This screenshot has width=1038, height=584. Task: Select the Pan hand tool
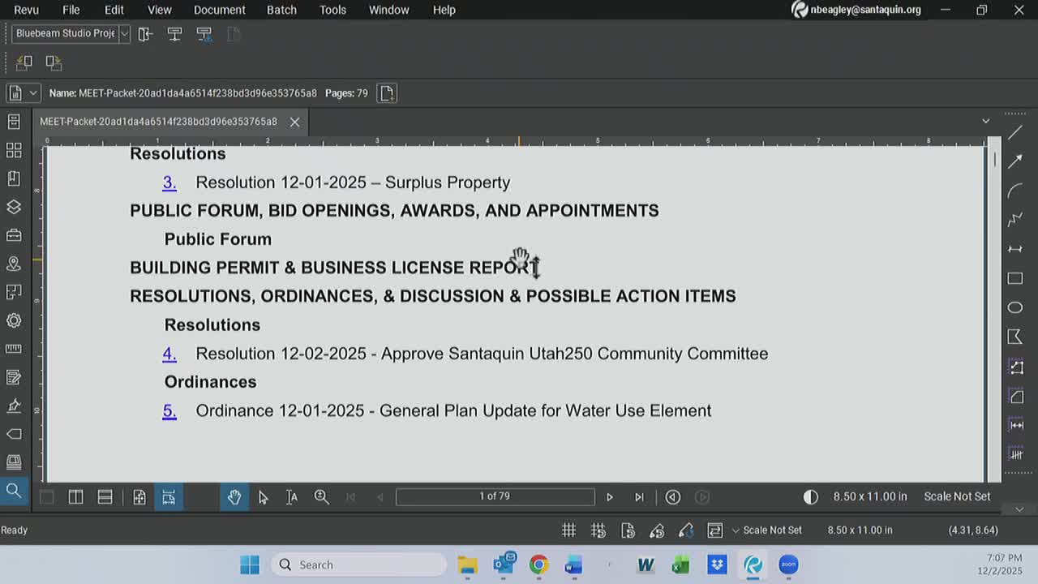234,497
